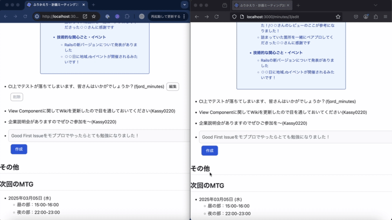Screen dimensions: 392x220
Task: View site info icon in Chrome address bar
Action: pos(37,16)
